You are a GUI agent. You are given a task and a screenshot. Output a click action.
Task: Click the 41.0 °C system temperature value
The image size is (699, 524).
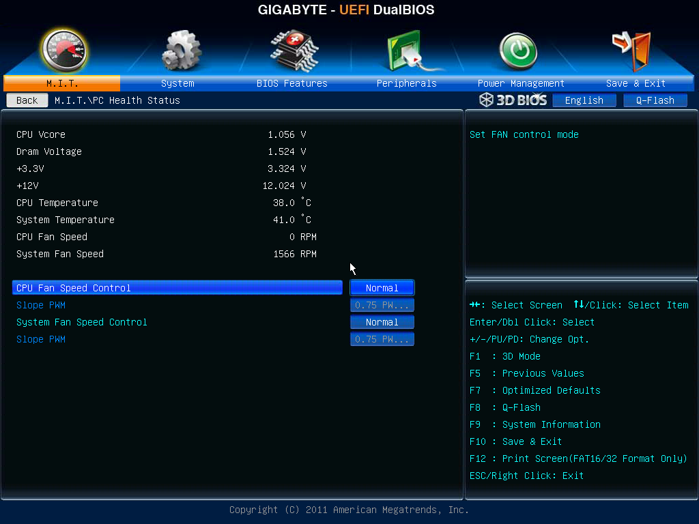292,220
